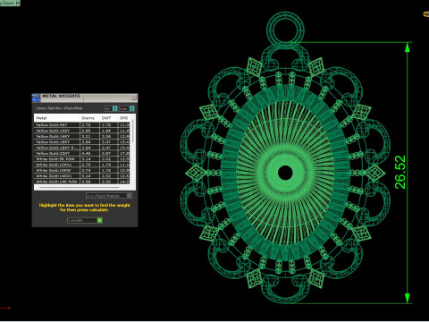Click the 3.58 grams value cell
Image resolution: width=429 pixels, height=322 pixels.
pos(89,182)
